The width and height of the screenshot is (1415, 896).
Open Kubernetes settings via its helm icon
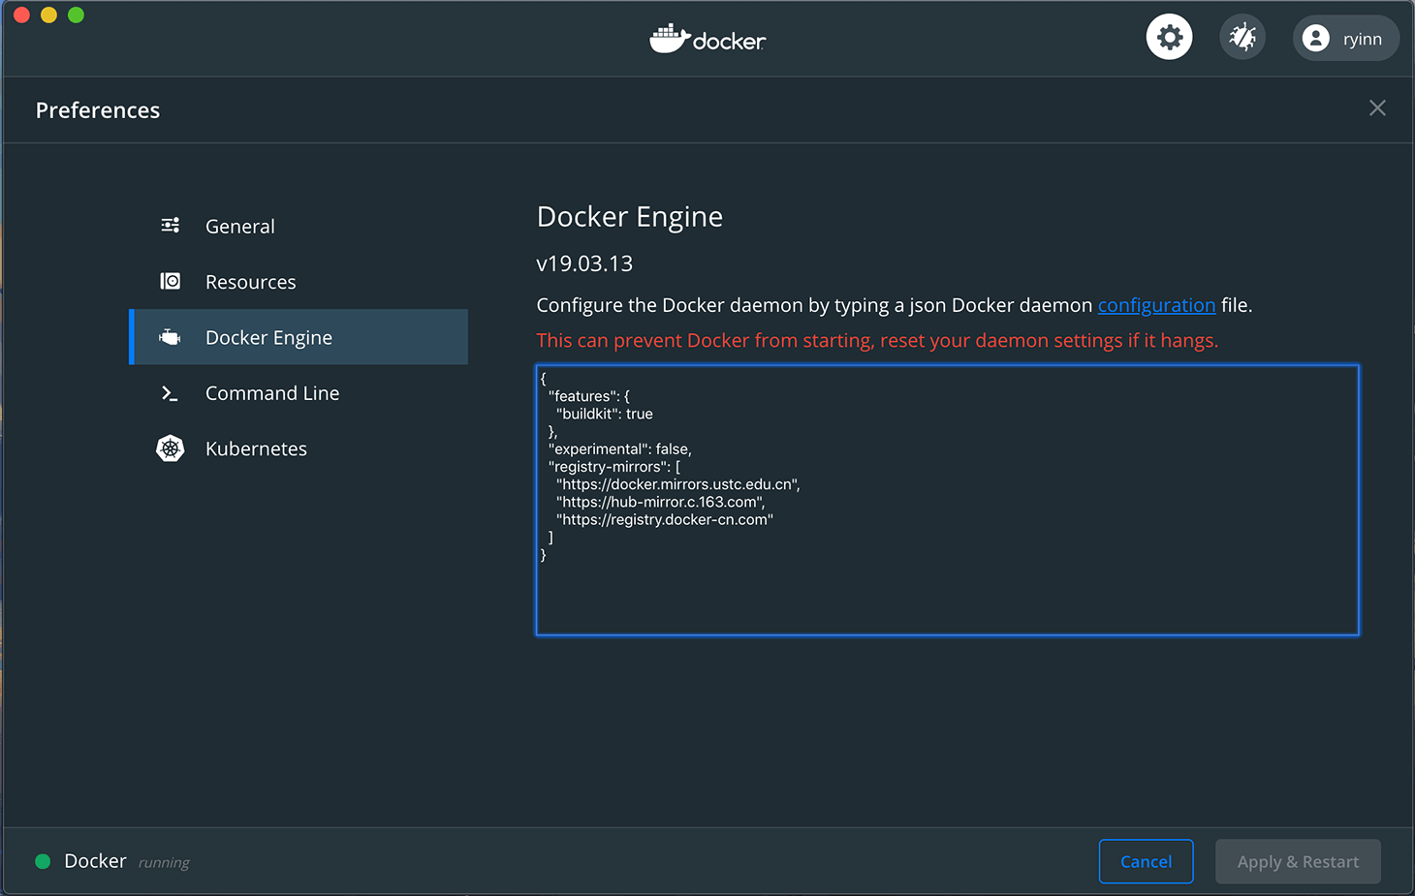tap(170, 448)
